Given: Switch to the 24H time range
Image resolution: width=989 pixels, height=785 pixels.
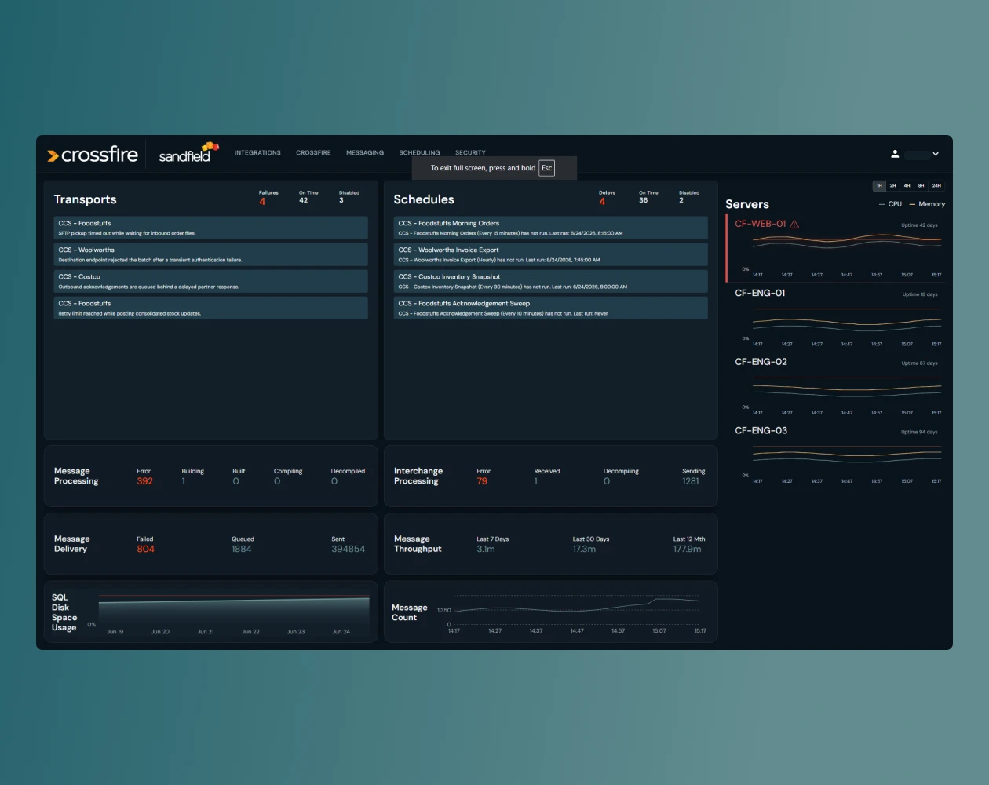Looking at the screenshot, I should click(x=936, y=186).
